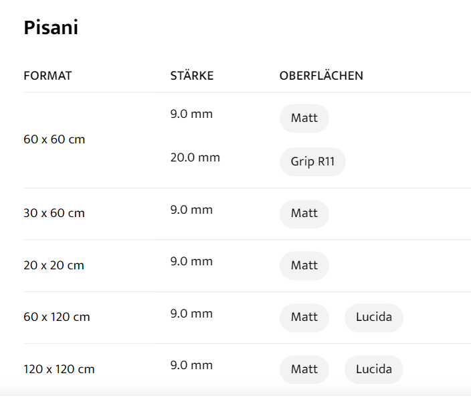This screenshot has width=471, height=406.
Task: Choose Matt surface in the 30 x 60 cm row
Action: (x=304, y=214)
